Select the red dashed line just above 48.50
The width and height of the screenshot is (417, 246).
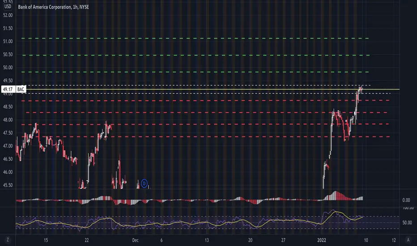pyautogui.click(x=205, y=101)
